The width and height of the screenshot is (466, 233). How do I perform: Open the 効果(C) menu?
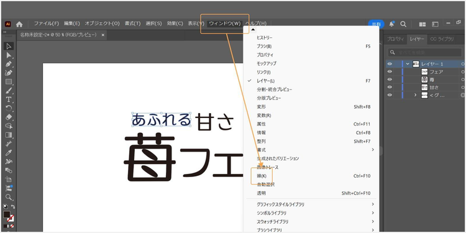click(x=175, y=24)
